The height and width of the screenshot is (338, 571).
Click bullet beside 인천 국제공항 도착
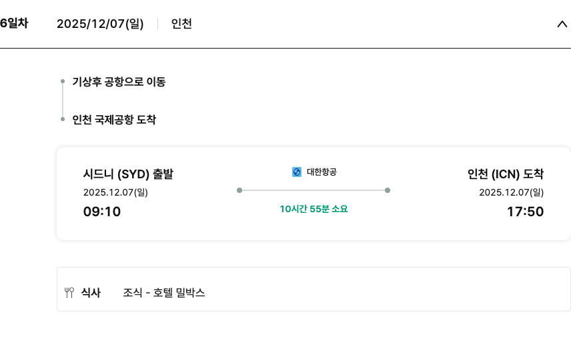[x=63, y=120]
